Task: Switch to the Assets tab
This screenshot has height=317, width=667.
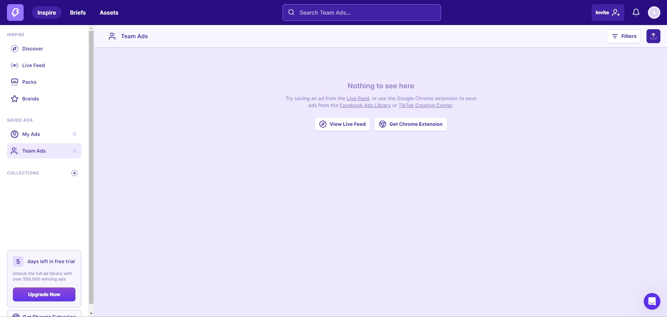Action: [x=109, y=13]
